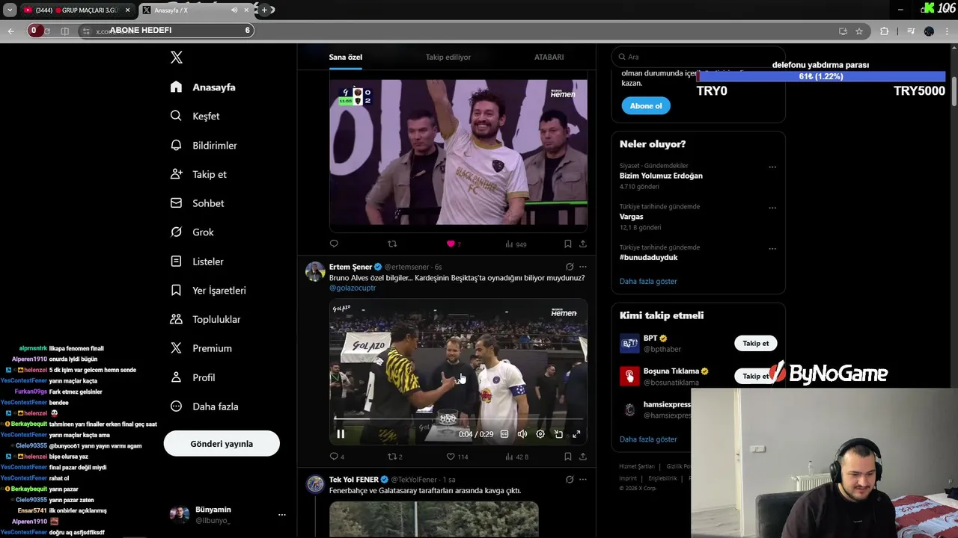Switch to the Takip ediliyor tab
The width and height of the screenshot is (958, 538).
tap(448, 57)
